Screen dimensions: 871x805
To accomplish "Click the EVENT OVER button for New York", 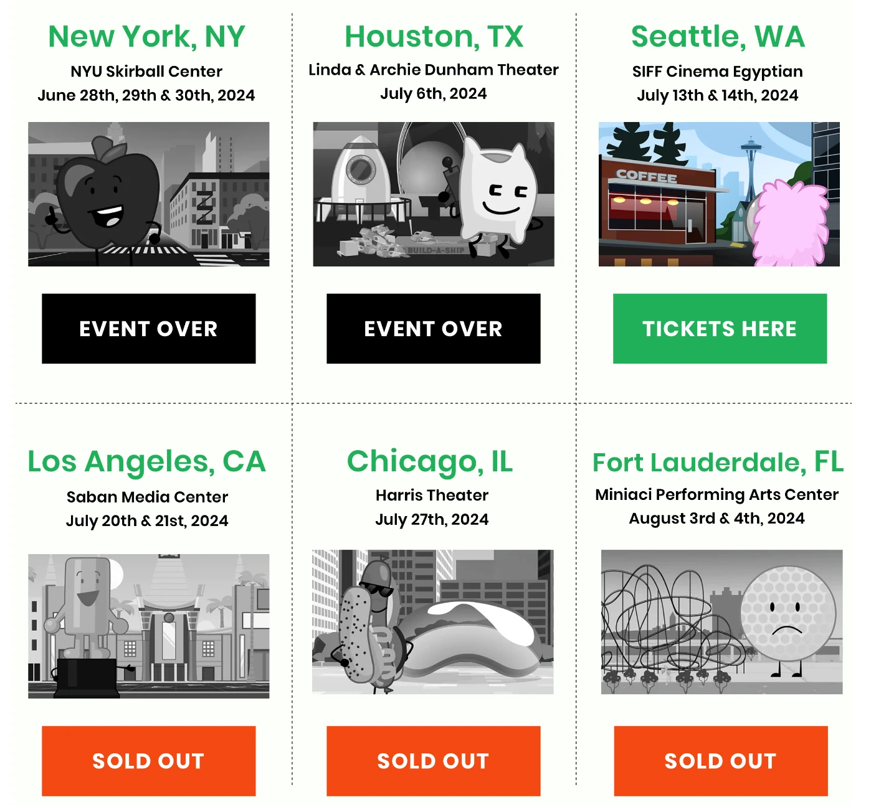I will tap(148, 328).
